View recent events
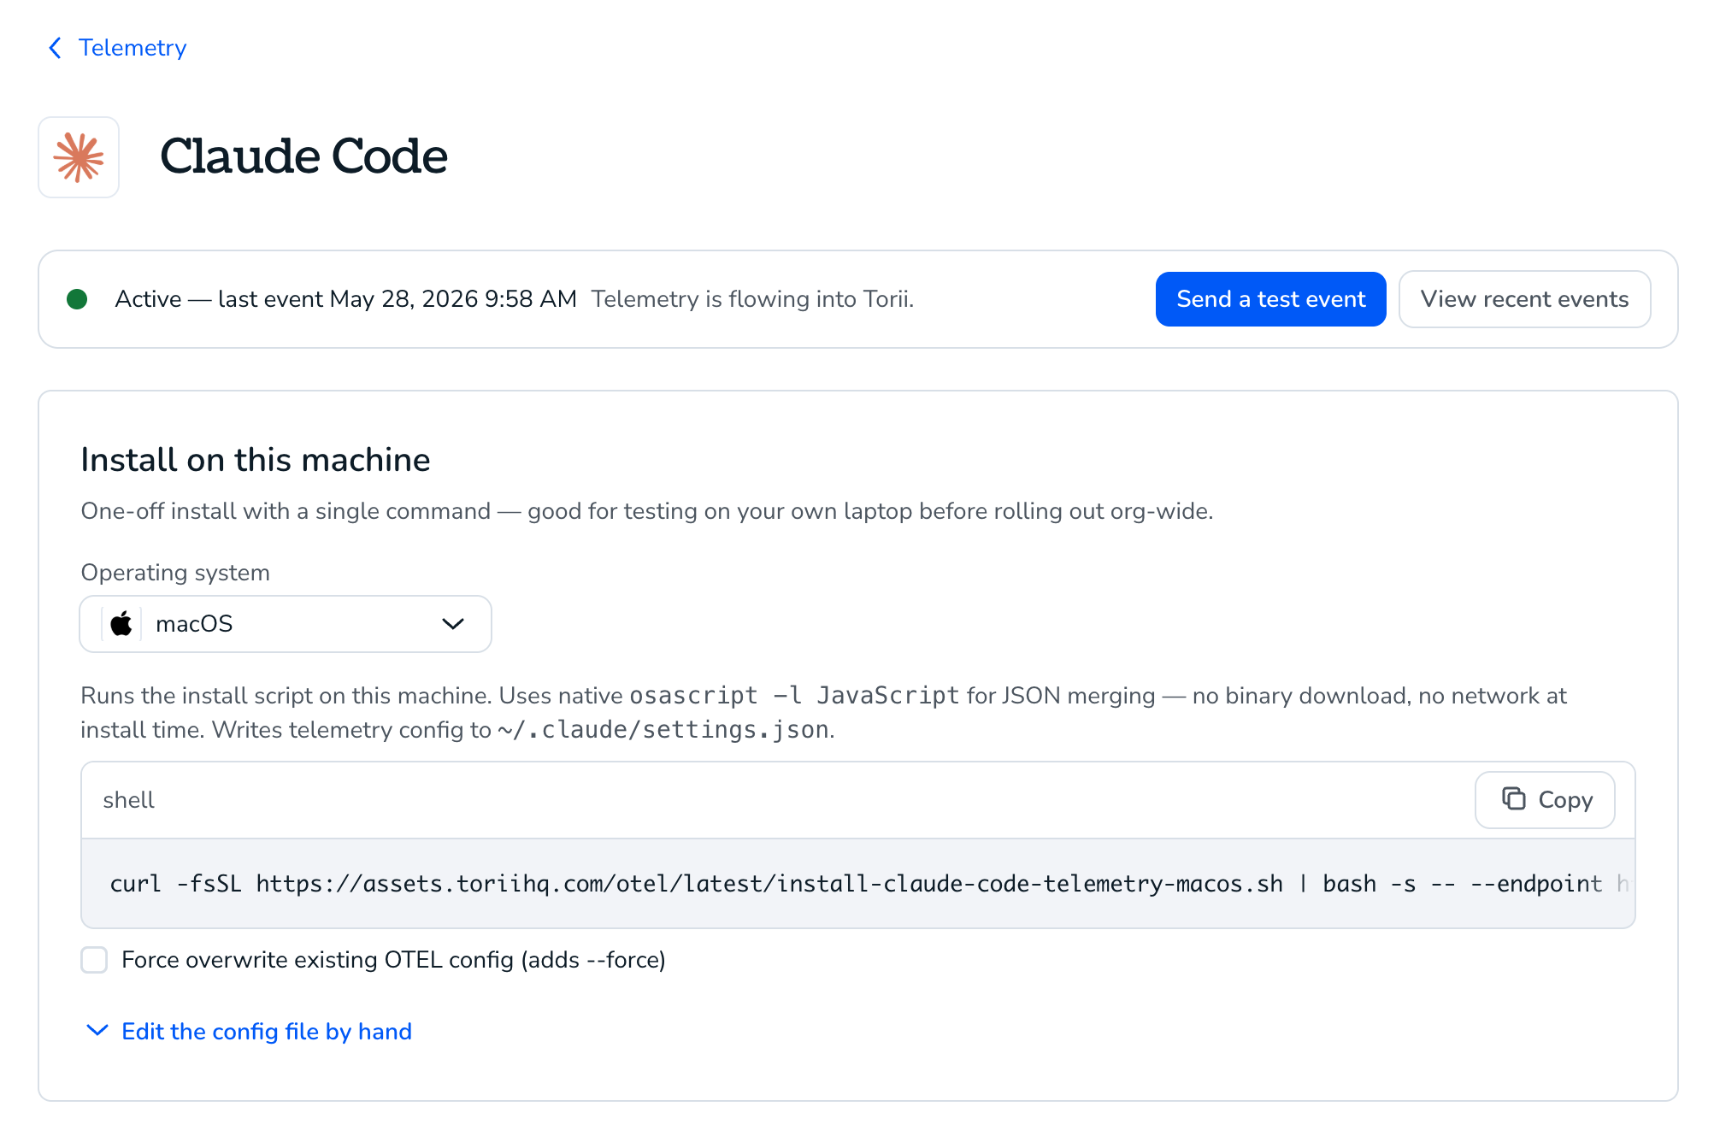 tap(1524, 299)
